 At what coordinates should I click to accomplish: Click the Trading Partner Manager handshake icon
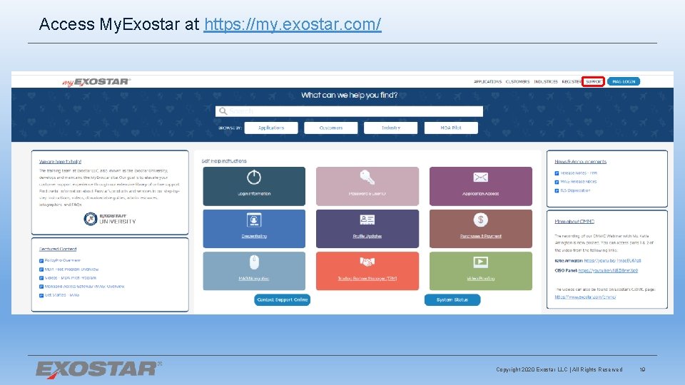[x=367, y=262]
